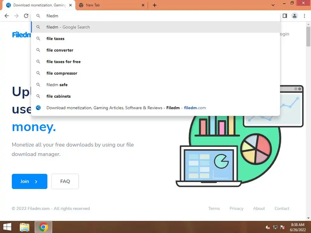Close the Download monetization tab
The height and width of the screenshot is (233, 311).
pos(70,5)
